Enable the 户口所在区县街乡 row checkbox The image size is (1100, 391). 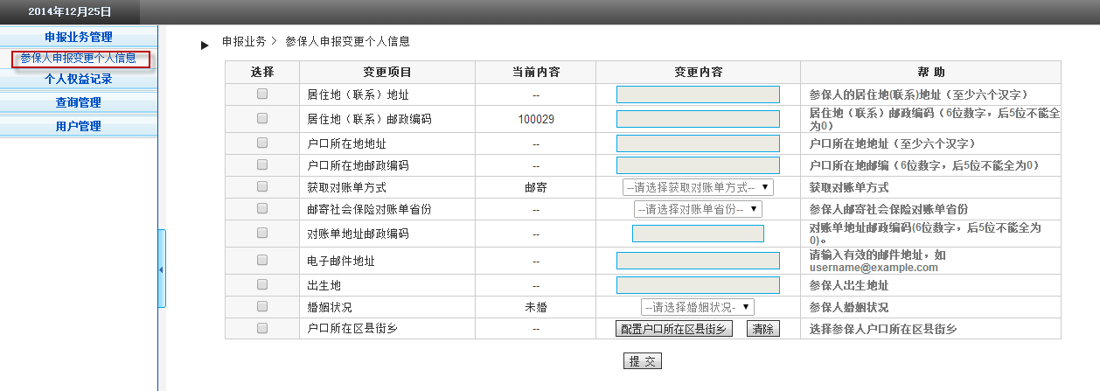pyautogui.click(x=262, y=328)
